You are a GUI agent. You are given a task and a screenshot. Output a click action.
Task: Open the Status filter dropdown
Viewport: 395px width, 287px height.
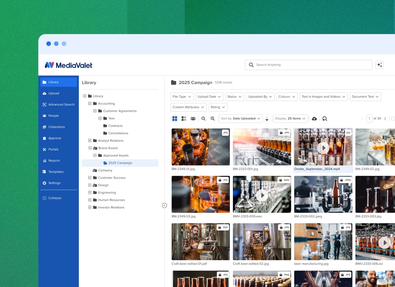pyautogui.click(x=234, y=97)
